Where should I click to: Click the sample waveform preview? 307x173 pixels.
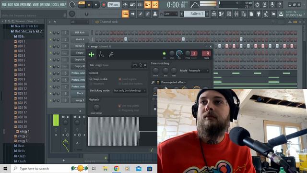point(122,131)
